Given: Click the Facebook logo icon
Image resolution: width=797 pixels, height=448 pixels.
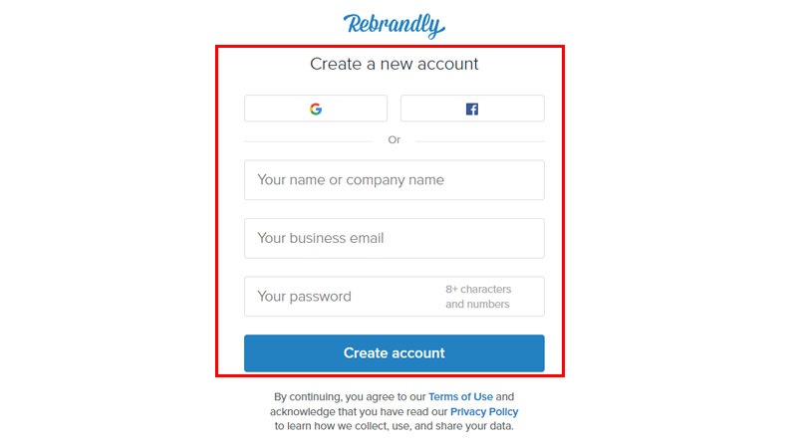Looking at the screenshot, I should point(472,109).
